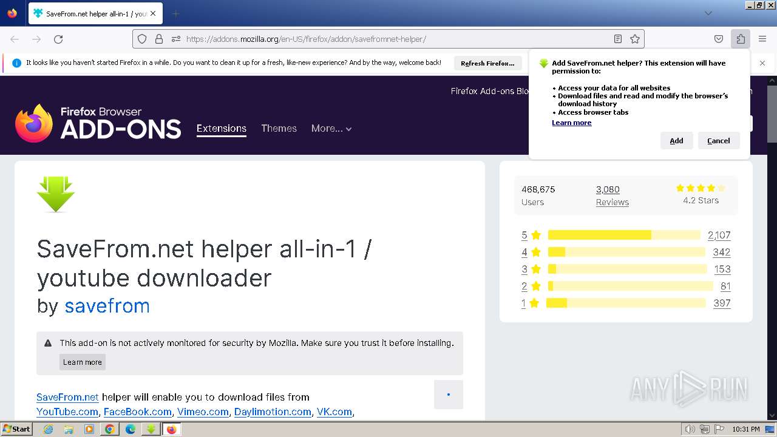
Task: Open the Save to Pocket icon
Action: [x=719, y=39]
